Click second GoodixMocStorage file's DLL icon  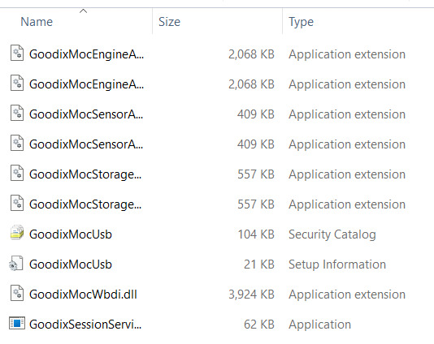click(x=17, y=203)
